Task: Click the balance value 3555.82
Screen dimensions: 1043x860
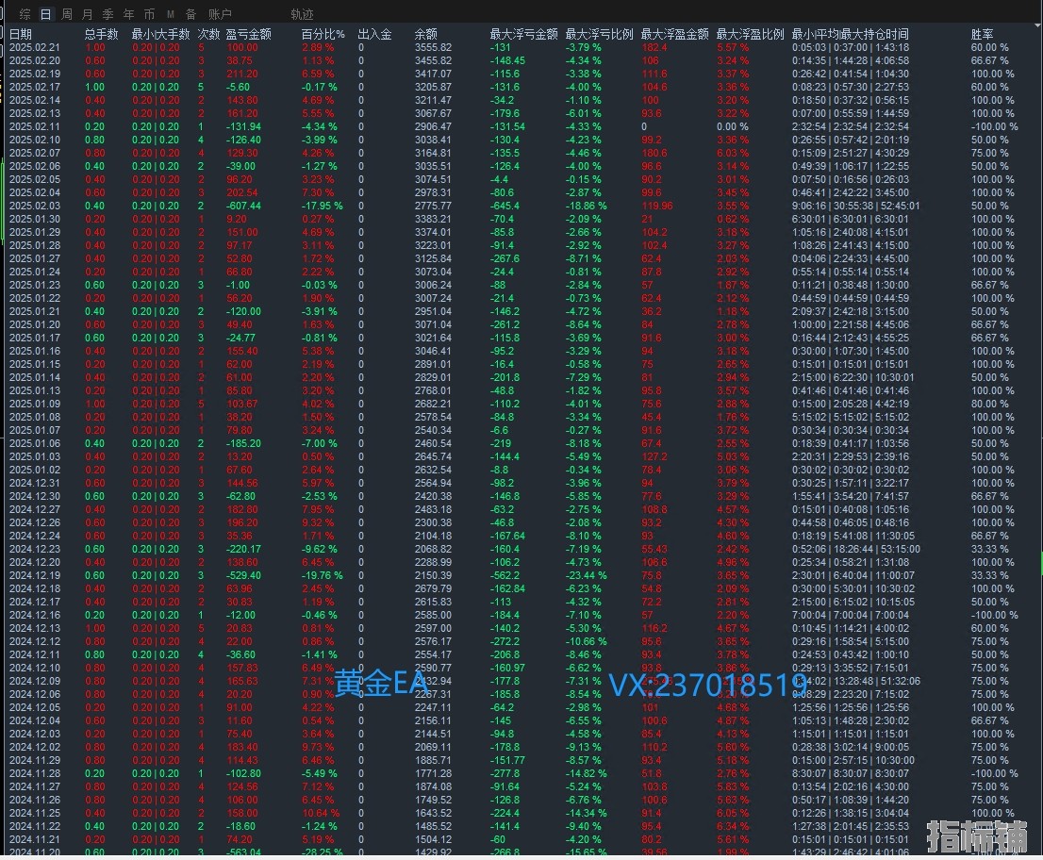Action: pos(433,47)
